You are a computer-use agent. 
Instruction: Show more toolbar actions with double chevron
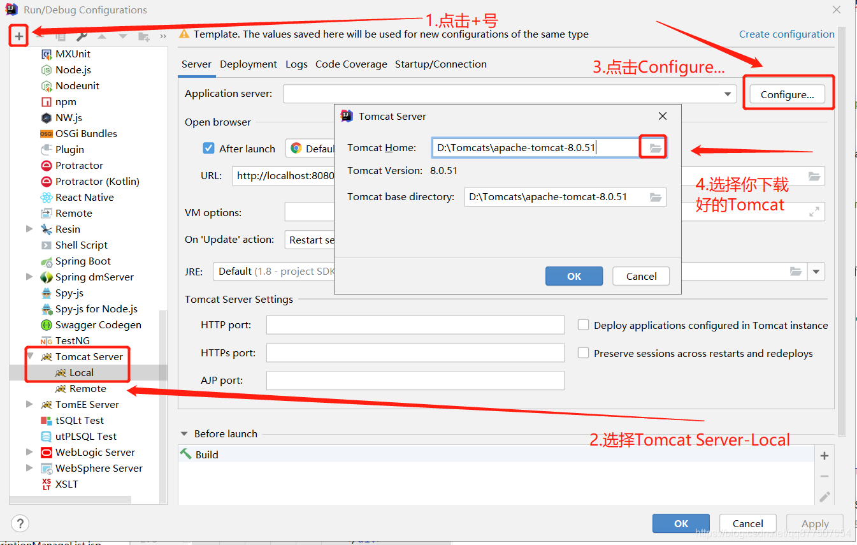pos(163,36)
